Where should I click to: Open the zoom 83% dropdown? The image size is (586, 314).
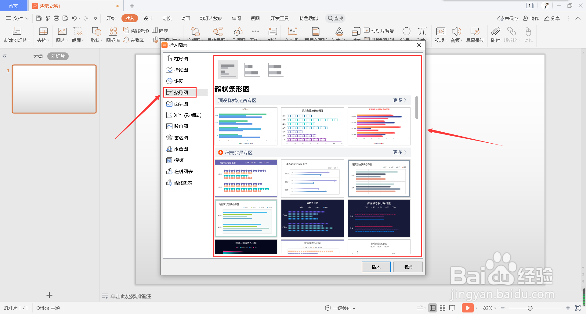490,308
